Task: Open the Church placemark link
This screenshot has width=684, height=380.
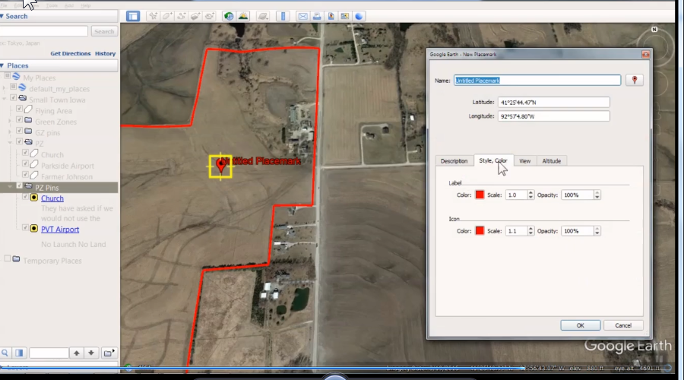Action: point(52,198)
